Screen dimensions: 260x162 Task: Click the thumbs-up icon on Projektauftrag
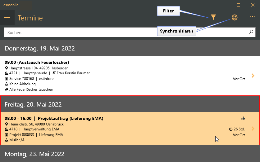pyautogui.click(x=243, y=118)
